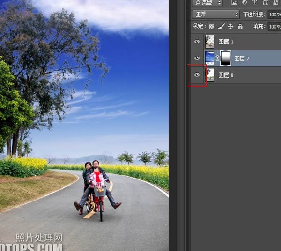The height and width of the screenshot is (251, 281).
Task: Hide 图层 1 using its eye icon
Action: point(197,42)
